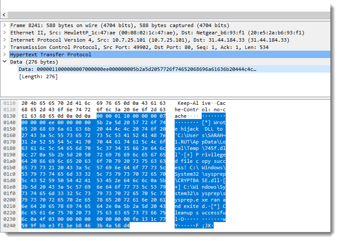
Task: Click the ASCII text "Keep-Al"
Action: (x=188, y=104)
